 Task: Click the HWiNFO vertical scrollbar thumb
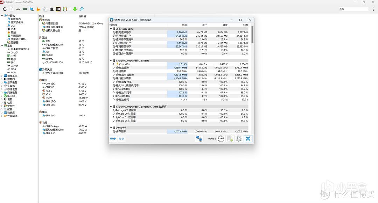pyautogui.click(x=252, y=34)
